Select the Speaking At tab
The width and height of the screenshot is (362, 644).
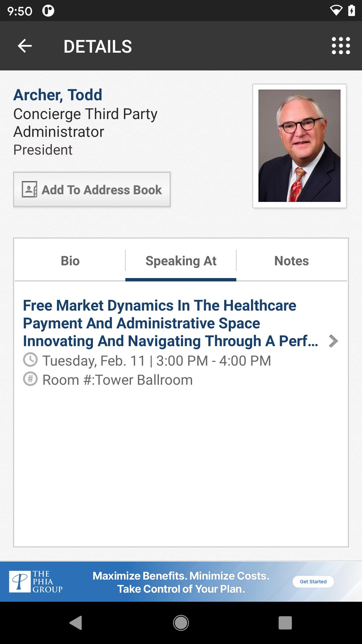[181, 261]
